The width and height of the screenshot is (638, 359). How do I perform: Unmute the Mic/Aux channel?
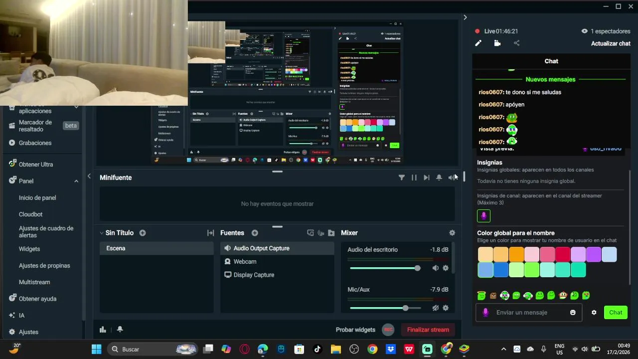point(436,308)
